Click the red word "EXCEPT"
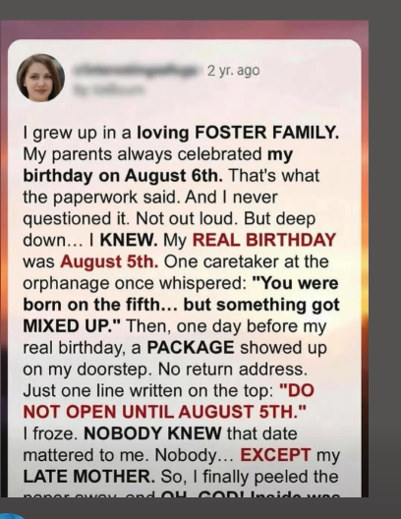 275,455
